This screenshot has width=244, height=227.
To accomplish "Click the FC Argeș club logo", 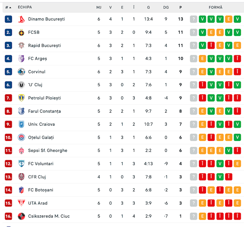I will (21, 59).
